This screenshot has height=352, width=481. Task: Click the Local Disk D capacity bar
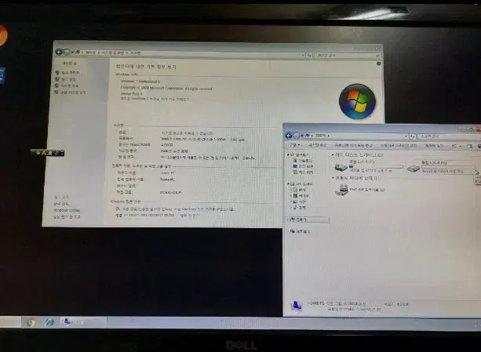coord(448,167)
